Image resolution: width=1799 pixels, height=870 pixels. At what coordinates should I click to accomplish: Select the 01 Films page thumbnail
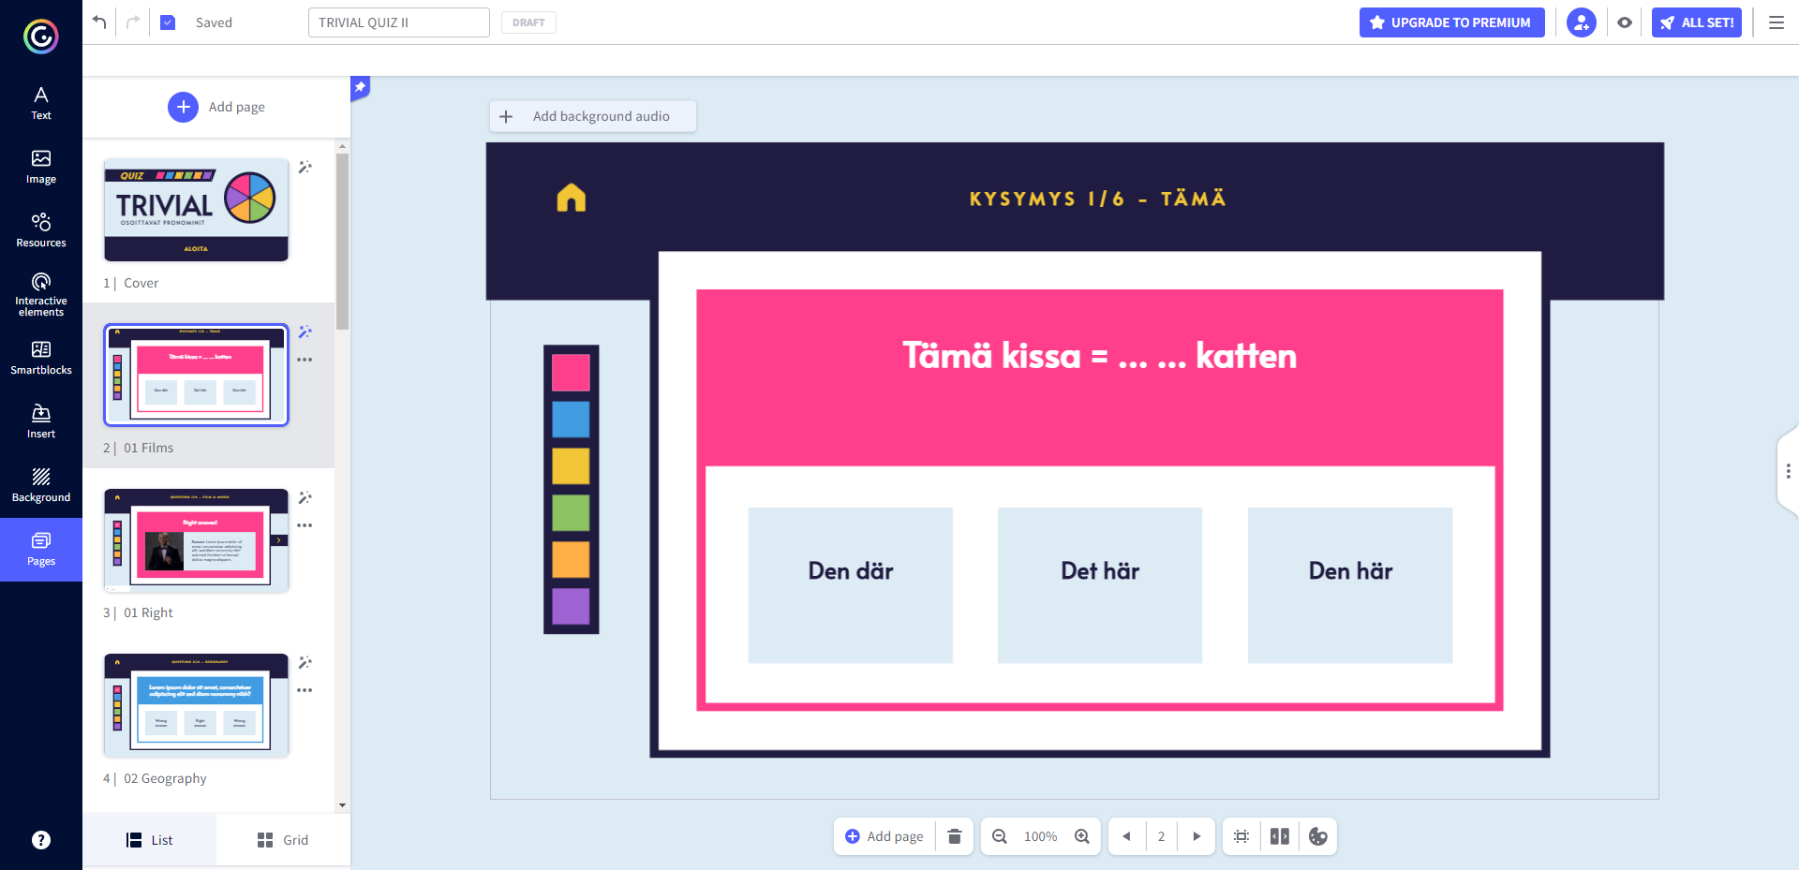tap(196, 375)
